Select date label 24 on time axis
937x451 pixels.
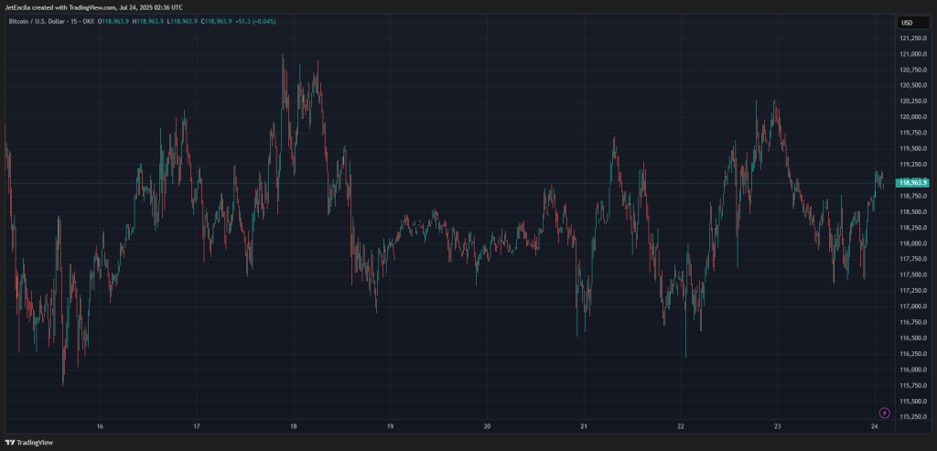click(x=875, y=426)
